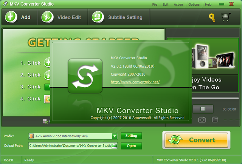The height and width of the screenshot is (164, 242).
Task: Click the Output Path text field
Action: (x=73, y=145)
